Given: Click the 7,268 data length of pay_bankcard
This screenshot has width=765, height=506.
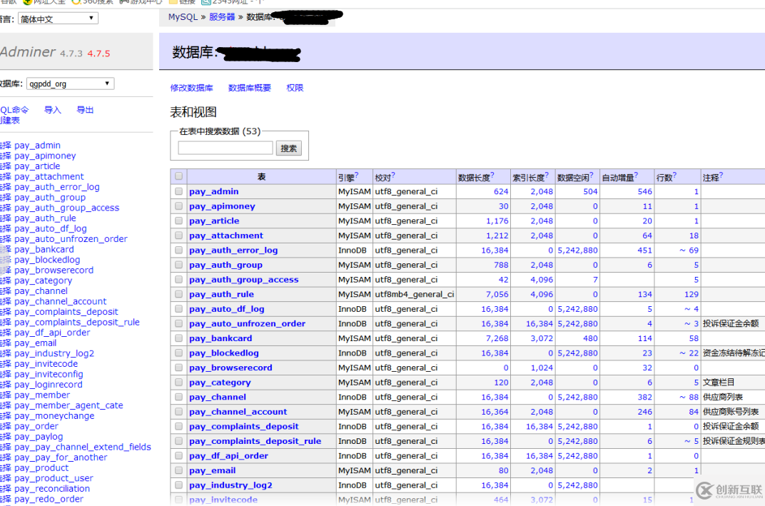Looking at the screenshot, I should tap(497, 338).
